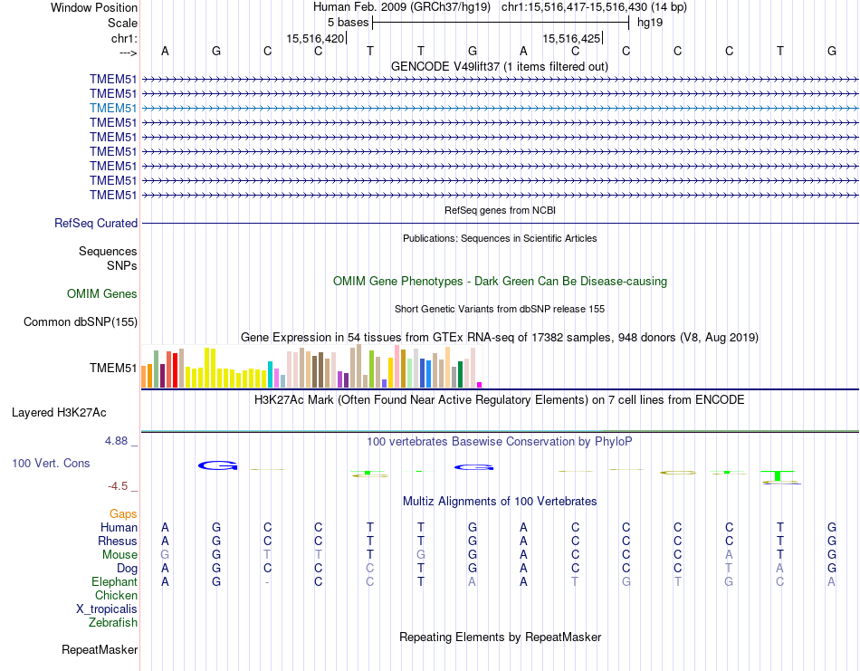Click the 15,516,420 ruler position marker
The height and width of the screenshot is (671, 860).
(x=315, y=38)
